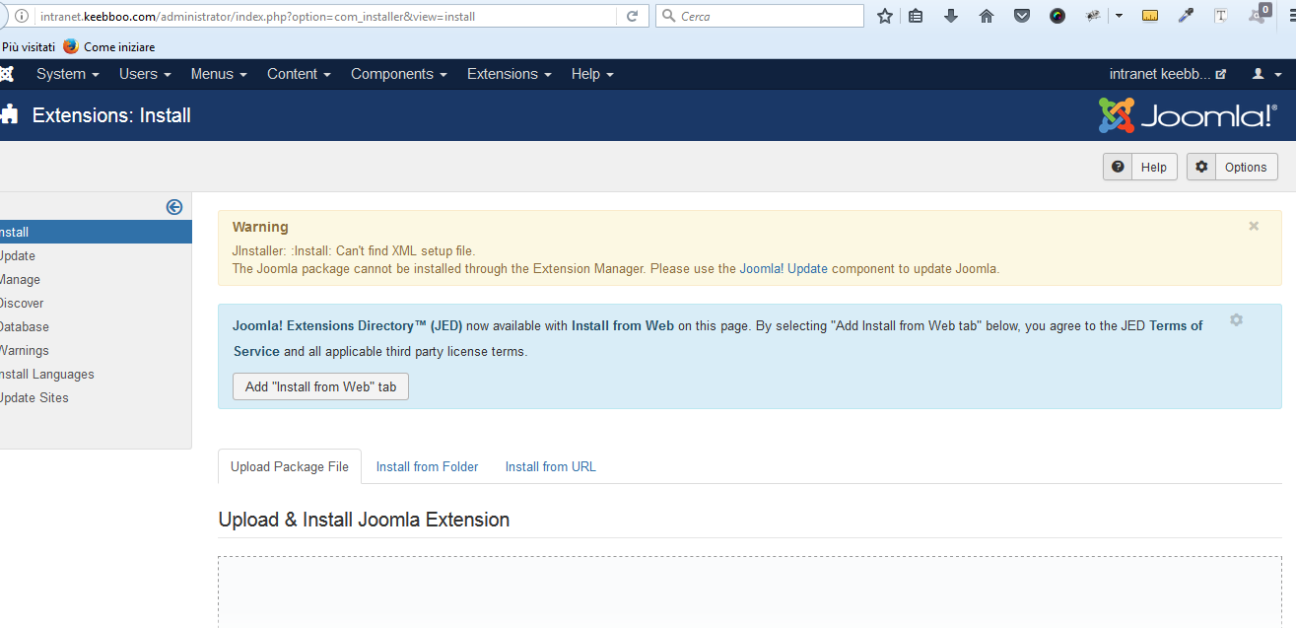Reload the page with the refresh icon
This screenshot has height=628, width=1296.
click(x=632, y=16)
